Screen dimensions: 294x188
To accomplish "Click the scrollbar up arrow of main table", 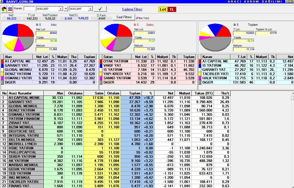I will (x=293, y=93).
